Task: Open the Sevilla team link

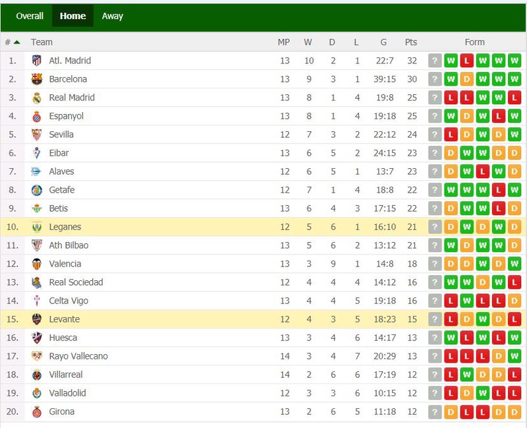Action: 61,135
